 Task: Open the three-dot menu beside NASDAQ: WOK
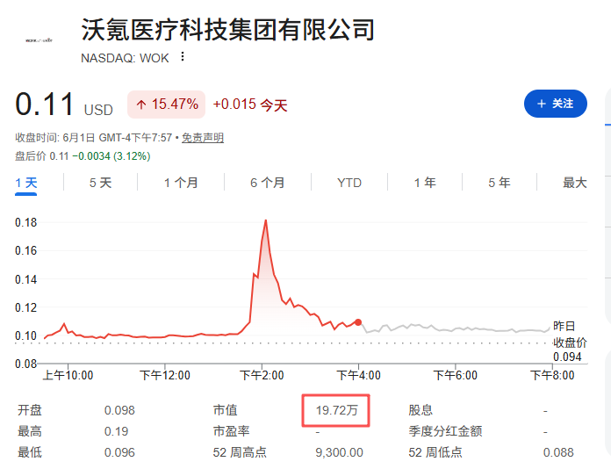183,57
